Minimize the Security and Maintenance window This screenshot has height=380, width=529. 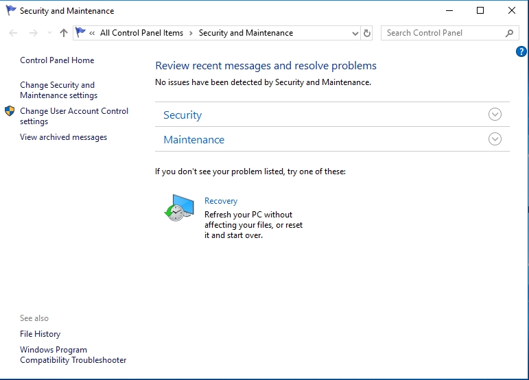pos(449,10)
